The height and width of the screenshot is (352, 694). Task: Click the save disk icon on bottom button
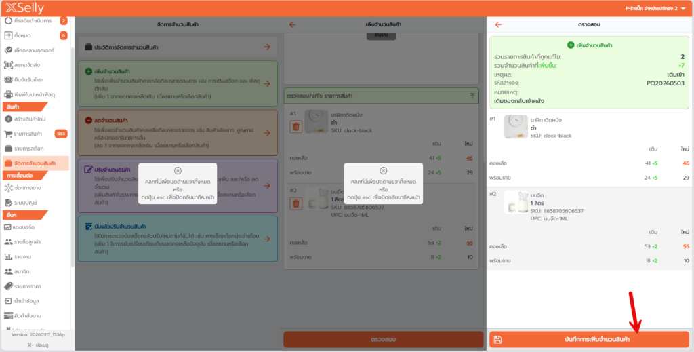click(x=498, y=339)
